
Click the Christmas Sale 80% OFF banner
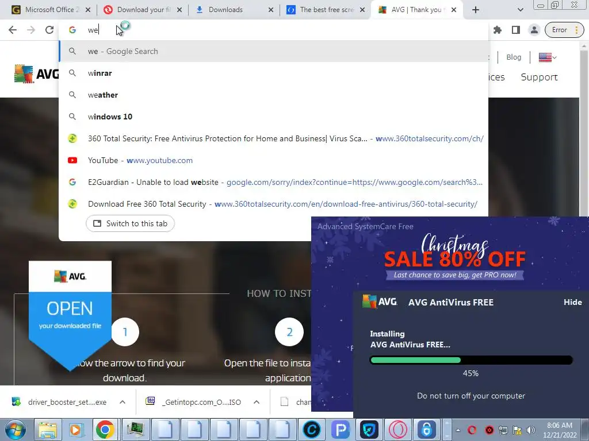pos(454,257)
